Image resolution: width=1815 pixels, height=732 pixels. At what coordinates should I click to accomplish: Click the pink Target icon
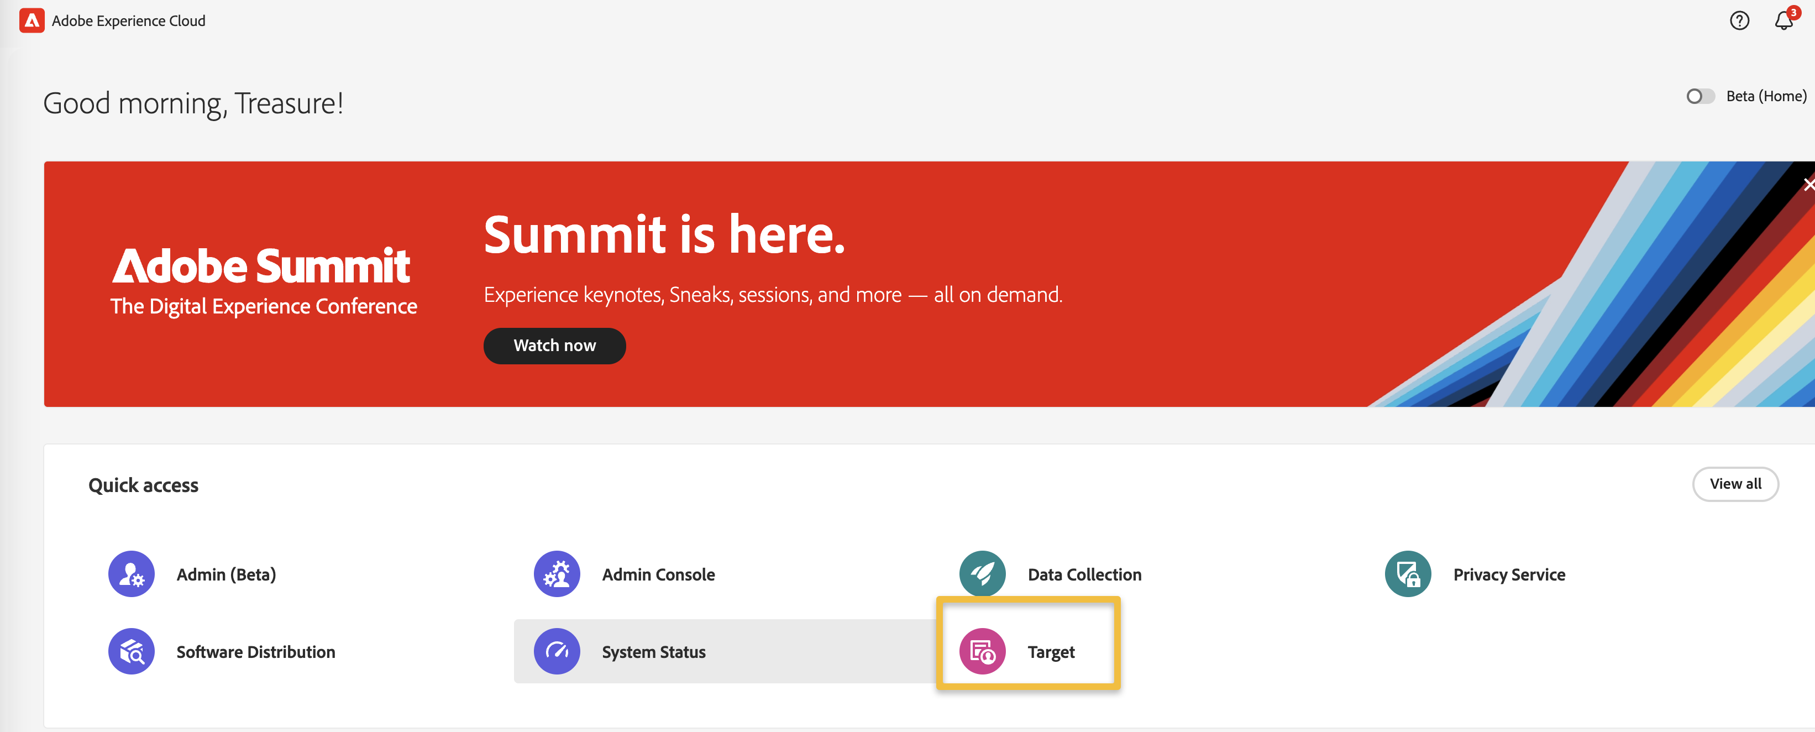point(982,651)
